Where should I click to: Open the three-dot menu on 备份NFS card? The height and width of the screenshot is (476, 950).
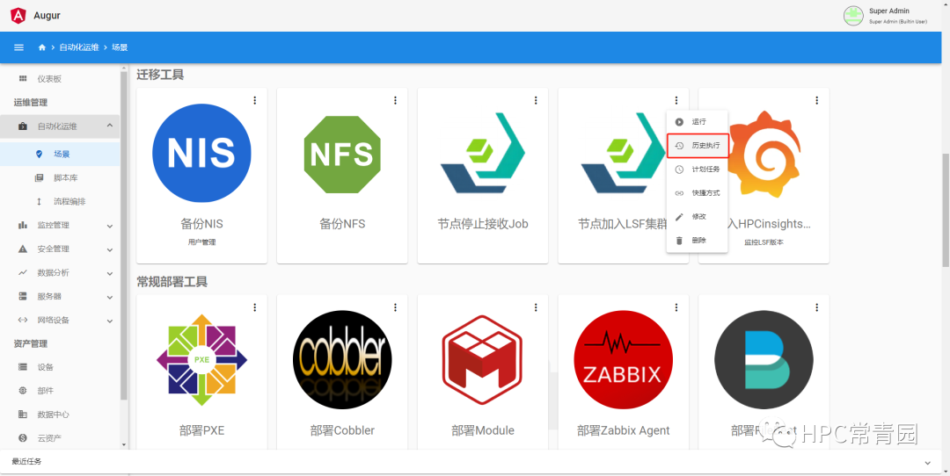(395, 100)
